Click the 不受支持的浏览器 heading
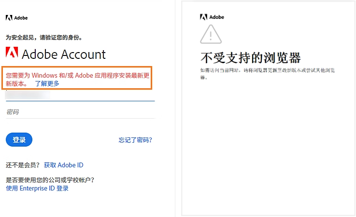The image size is (356, 217). 251,58
